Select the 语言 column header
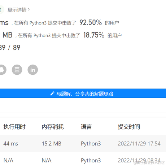 (x=86, y=127)
